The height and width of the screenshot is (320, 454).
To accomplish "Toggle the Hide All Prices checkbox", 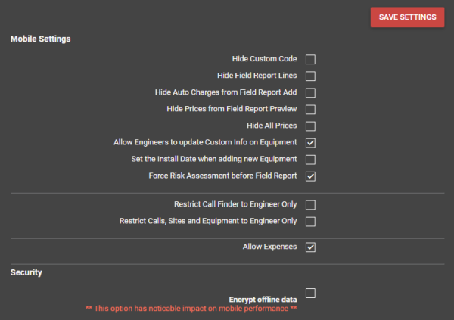I will click(x=310, y=126).
